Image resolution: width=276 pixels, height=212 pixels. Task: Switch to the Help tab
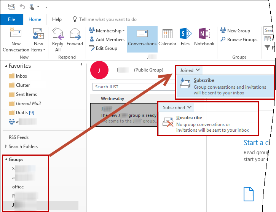coord(57,19)
